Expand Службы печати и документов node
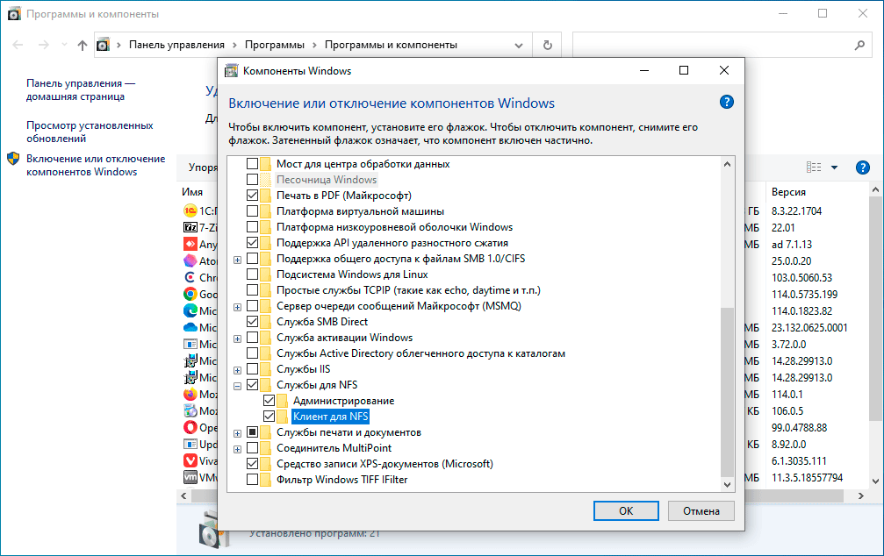The height and width of the screenshot is (556, 884). click(x=237, y=433)
